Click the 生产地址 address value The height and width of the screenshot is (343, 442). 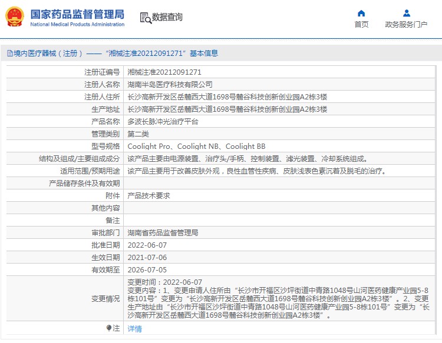(x=227, y=109)
